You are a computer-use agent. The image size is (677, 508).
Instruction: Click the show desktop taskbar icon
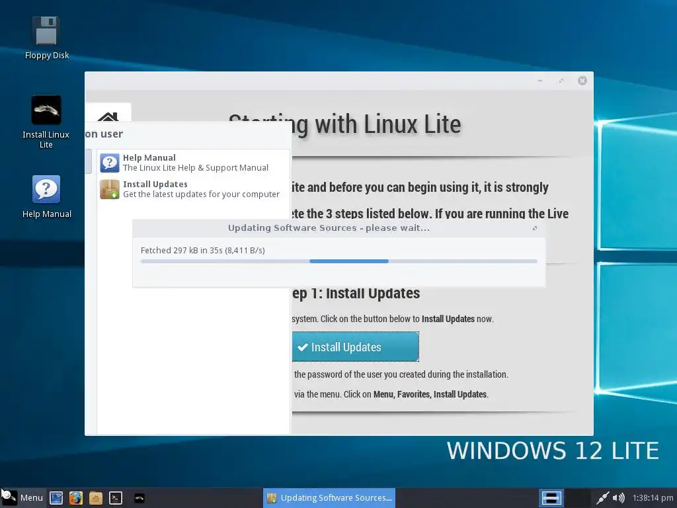point(56,498)
